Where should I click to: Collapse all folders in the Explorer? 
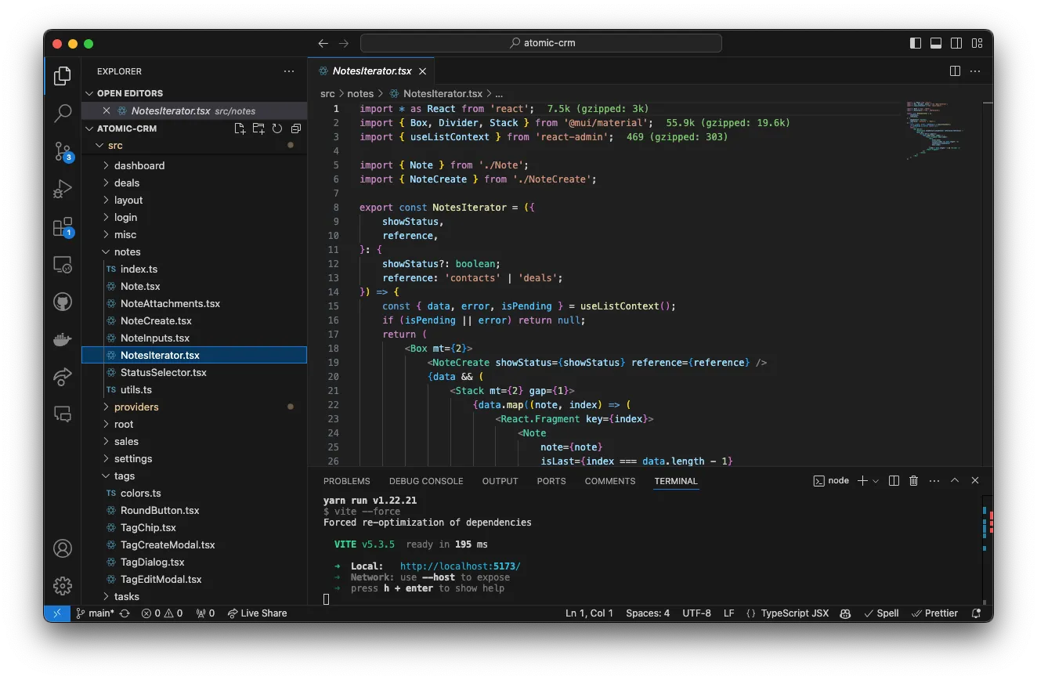coord(294,128)
